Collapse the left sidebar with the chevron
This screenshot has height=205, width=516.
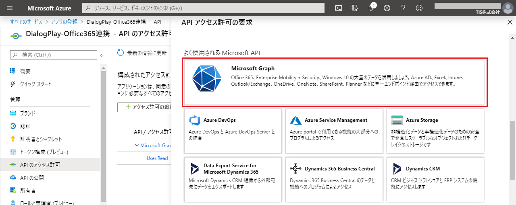[102, 55]
